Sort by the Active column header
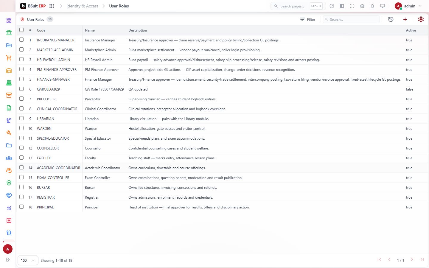This screenshot has width=429, height=268. coord(411,30)
